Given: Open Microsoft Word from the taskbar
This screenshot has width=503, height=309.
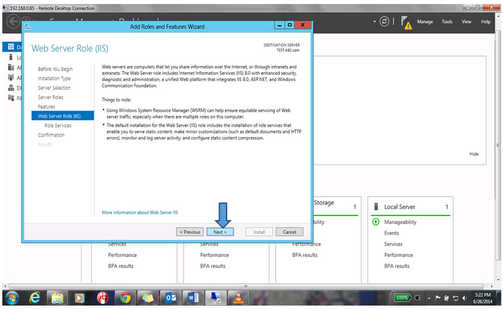Looking at the screenshot, I should pyautogui.click(x=193, y=299).
